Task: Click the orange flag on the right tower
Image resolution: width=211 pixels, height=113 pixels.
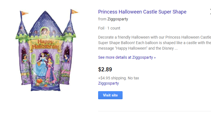Action: (x=74, y=12)
